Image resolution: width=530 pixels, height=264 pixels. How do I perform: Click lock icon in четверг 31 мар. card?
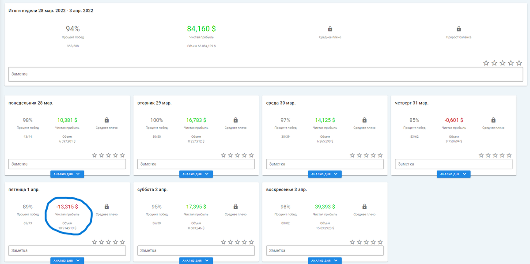493,120
